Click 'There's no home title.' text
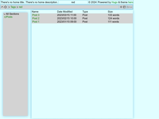The width and height of the screenshot is (159, 119). 13,2
